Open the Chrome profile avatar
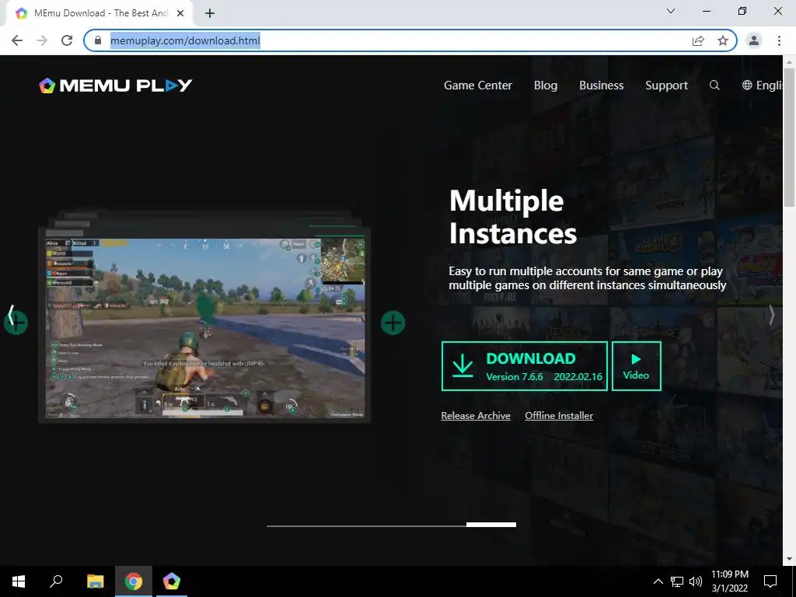Image resolution: width=796 pixels, height=597 pixels. (754, 40)
